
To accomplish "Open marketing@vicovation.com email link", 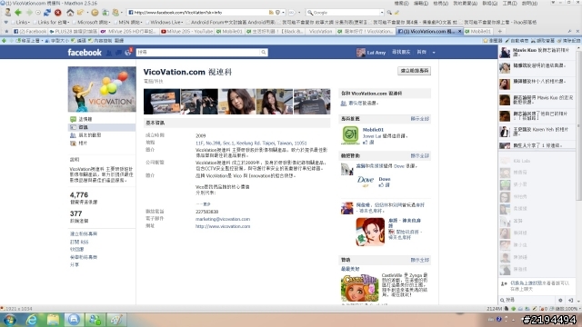I will pos(223,219).
